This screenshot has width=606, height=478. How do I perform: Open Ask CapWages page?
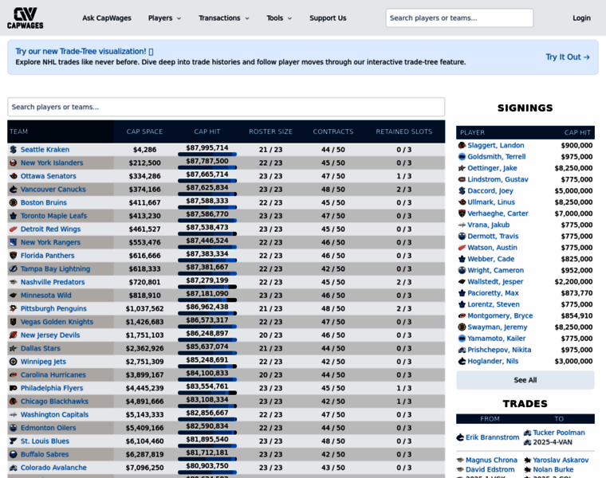pos(107,18)
